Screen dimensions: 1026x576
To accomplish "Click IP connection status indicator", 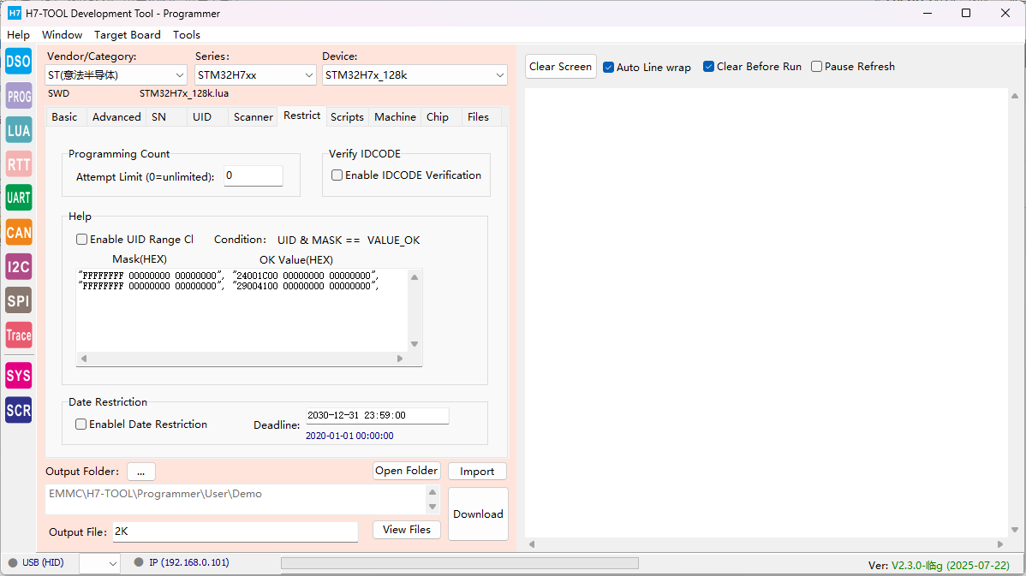I will pyautogui.click(x=182, y=562).
